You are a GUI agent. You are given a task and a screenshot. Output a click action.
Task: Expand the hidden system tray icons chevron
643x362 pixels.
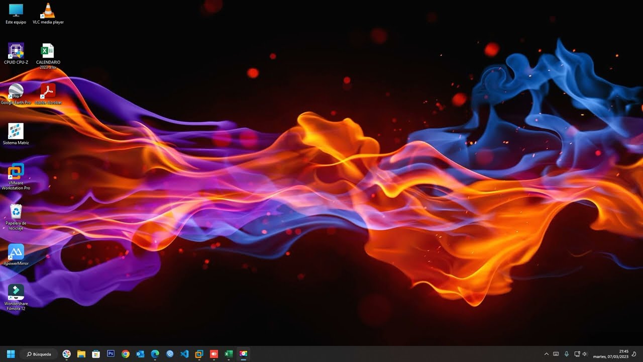tap(547, 354)
